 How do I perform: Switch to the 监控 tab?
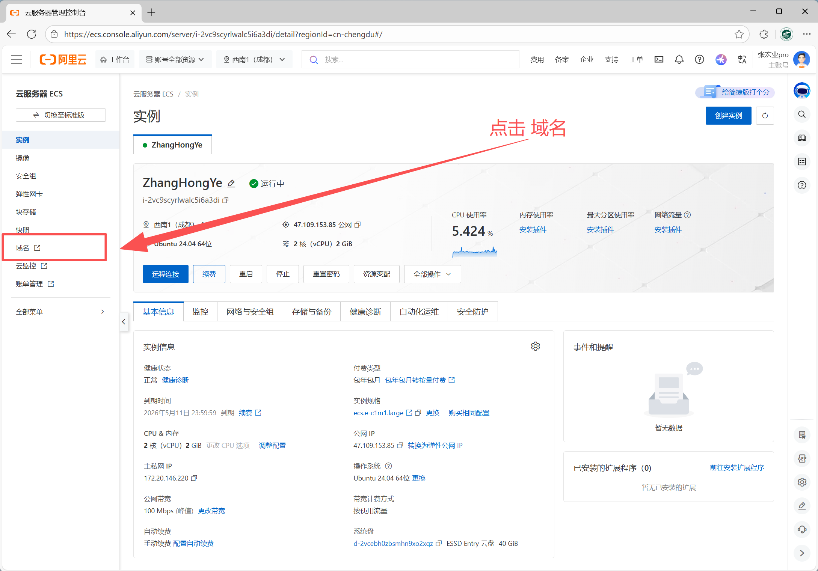200,311
